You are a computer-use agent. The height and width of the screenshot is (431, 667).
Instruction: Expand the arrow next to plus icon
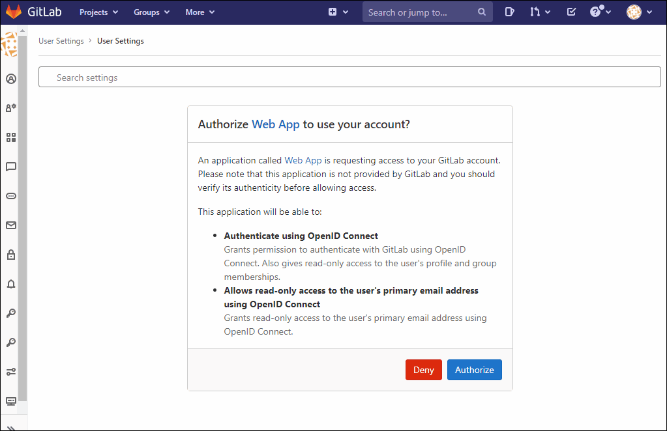[x=346, y=12]
